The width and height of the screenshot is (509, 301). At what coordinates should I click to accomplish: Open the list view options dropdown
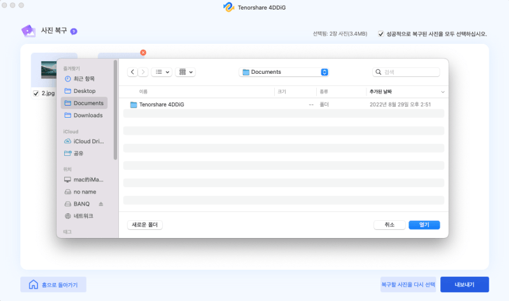pos(162,72)
